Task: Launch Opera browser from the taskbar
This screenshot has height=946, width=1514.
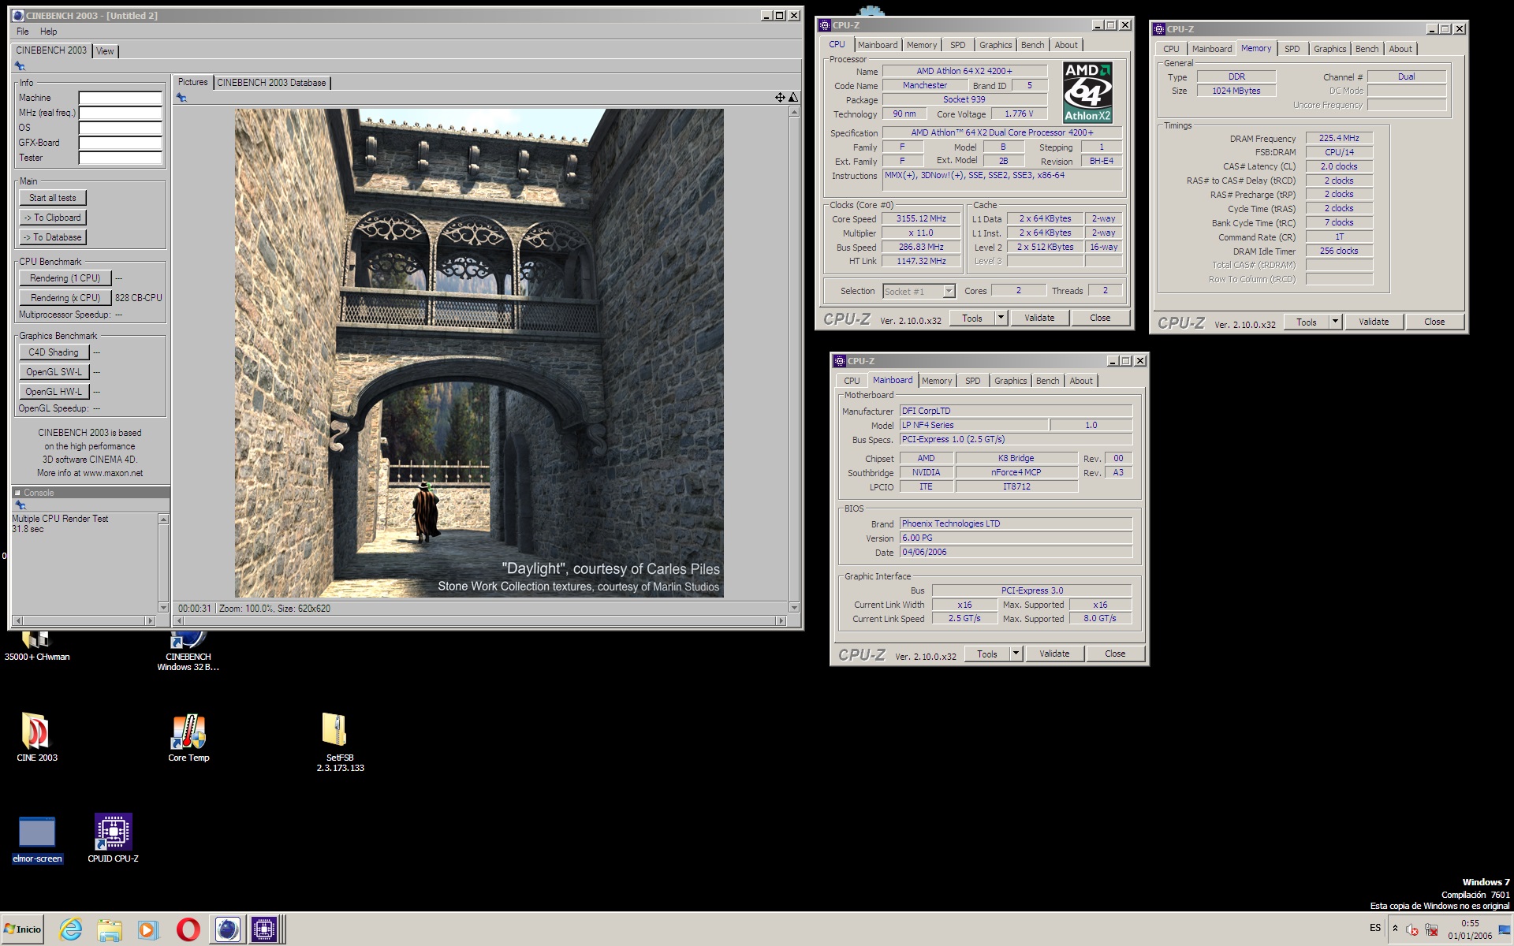Action: pyautogui.click(x=188, y=929)
